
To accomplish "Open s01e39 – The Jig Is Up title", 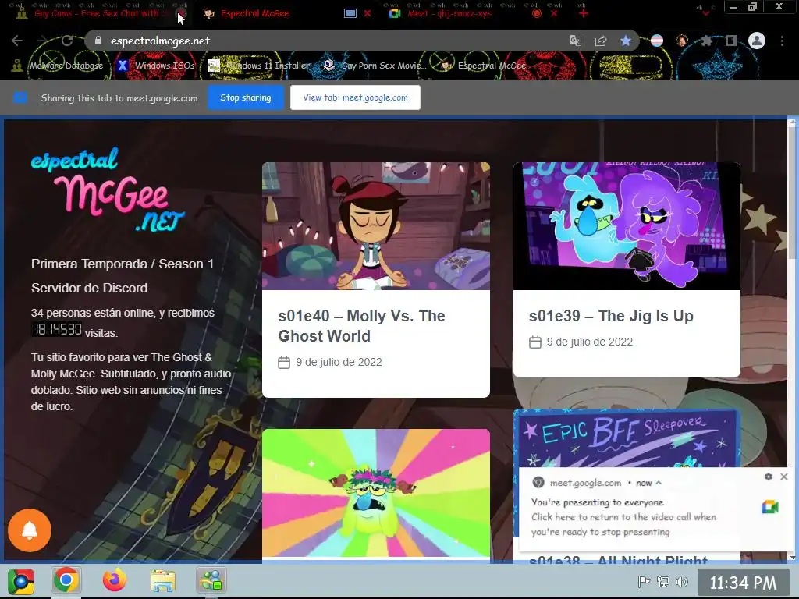I will point(611,316).
